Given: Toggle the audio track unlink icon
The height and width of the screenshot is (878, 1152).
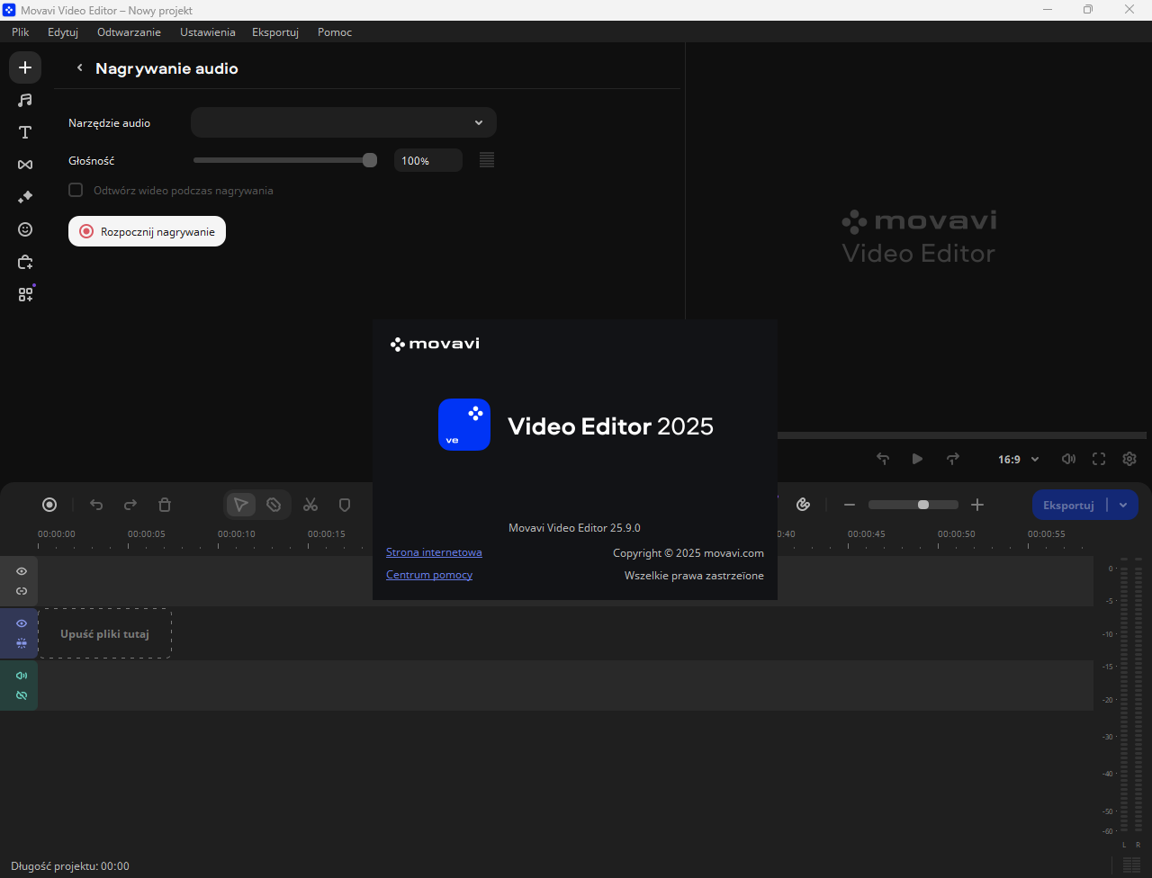Looking at the screenshot, I should pyautogui.click(x=22, y=695).
